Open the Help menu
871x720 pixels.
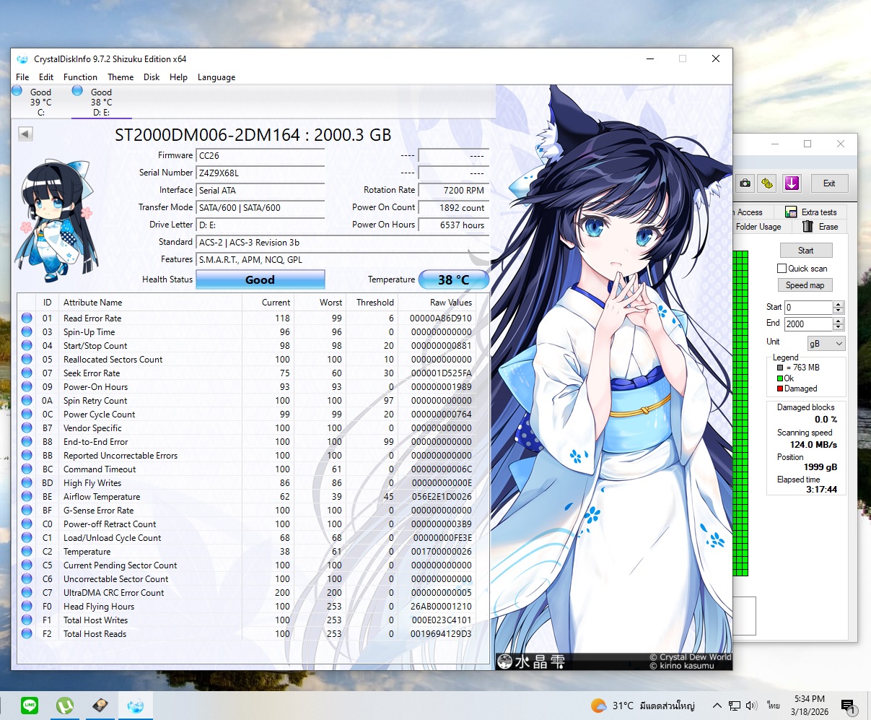pos(178,77)
